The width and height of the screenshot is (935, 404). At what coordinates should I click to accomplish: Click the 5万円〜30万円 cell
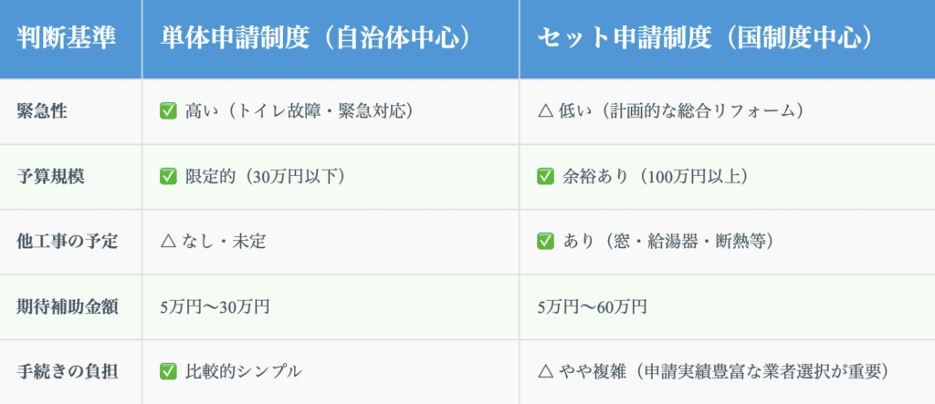pyautogui.click(x=215, y=306)
